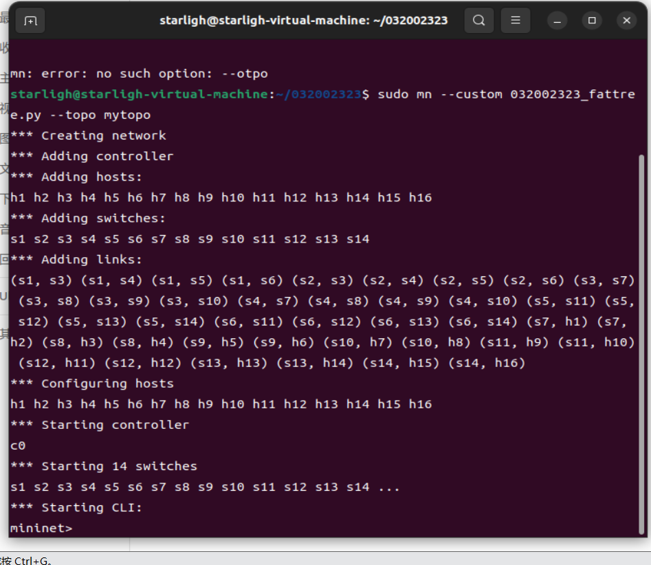Click the blue ~/032002323 path in prompt
The height and width of the screenshot is (565, 651).
click(x=319, y=95)
